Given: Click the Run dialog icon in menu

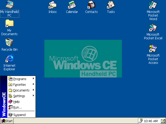Looking at the screenshot, I should (x=10, y=107).
